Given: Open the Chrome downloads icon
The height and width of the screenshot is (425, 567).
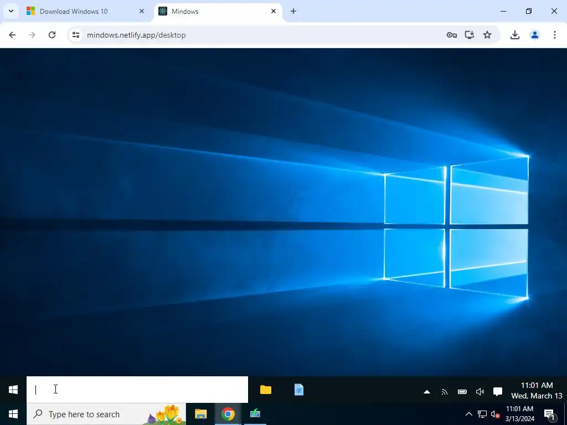Looking at the screenshot, I should pyautogui.click(x=515, y=35).
